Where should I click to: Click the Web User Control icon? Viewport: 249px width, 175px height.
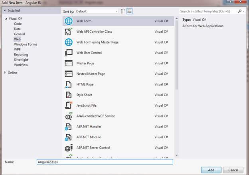[x=69, y=53]
